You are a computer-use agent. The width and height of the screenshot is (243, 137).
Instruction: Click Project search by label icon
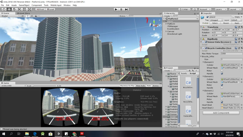193,70
